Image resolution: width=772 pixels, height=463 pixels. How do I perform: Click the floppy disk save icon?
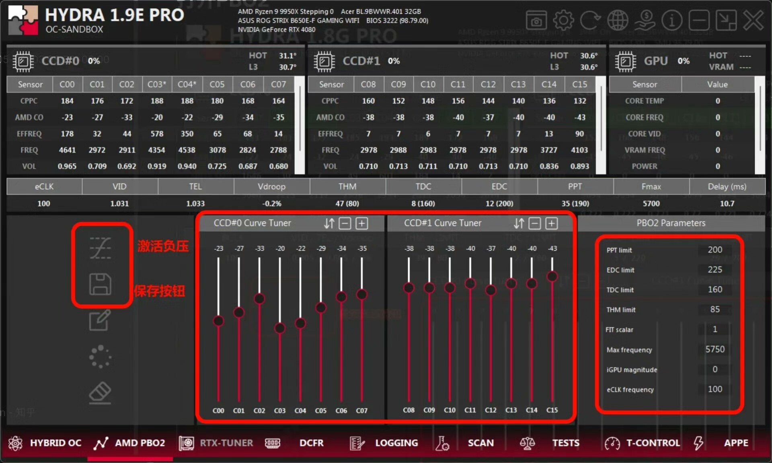pyautogui.click(x=100, y=284)
